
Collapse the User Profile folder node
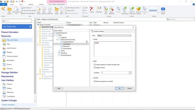point(38,45)
